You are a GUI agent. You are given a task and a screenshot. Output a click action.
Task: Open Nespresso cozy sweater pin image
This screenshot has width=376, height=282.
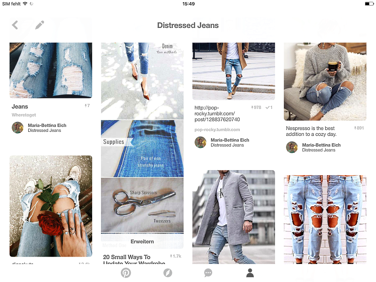coord(325,82)
